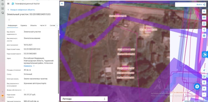This screenshot has width=208, height=102.
Task: Click the play-circle icon in the left sidebar
Action: click(2, 4)
